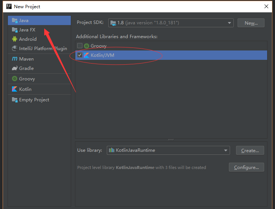The image size is (275, 209).
Task: Uncheck the Kotlin/JVM checkbox
Action: [80, 55]
